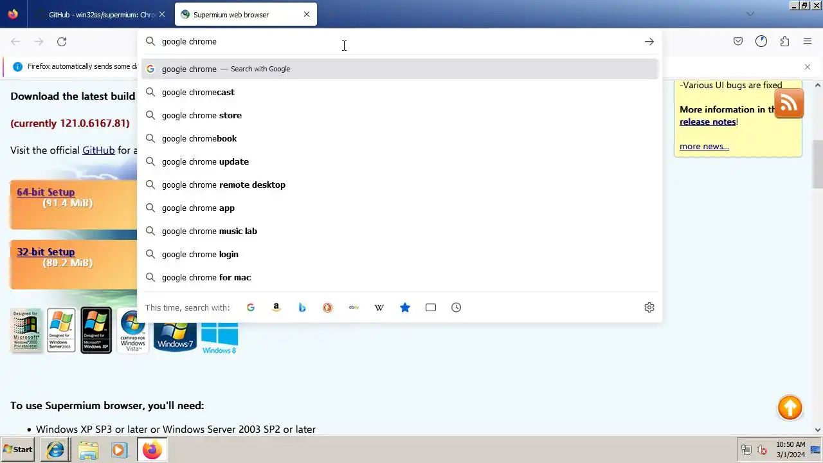Open the Extensions puzzle icon
Viewport: 823px width, 463px height.
click(x=784, y=41)
